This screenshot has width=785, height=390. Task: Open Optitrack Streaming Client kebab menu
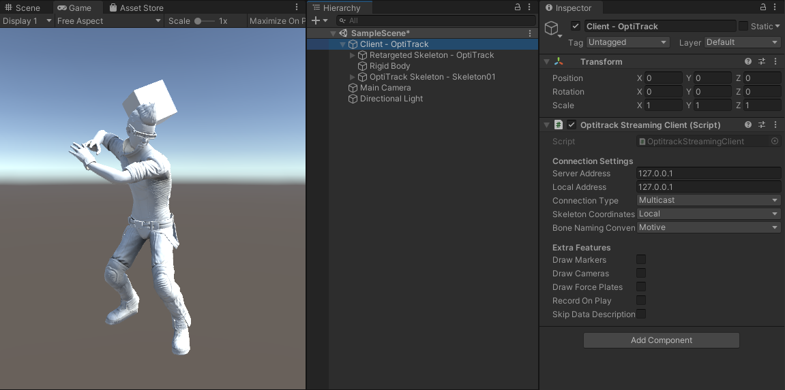pyautogui.click(x=775, y=125)
